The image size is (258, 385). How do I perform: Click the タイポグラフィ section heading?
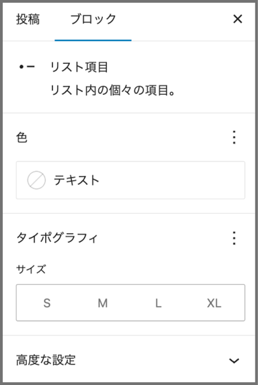click(57, 238)
